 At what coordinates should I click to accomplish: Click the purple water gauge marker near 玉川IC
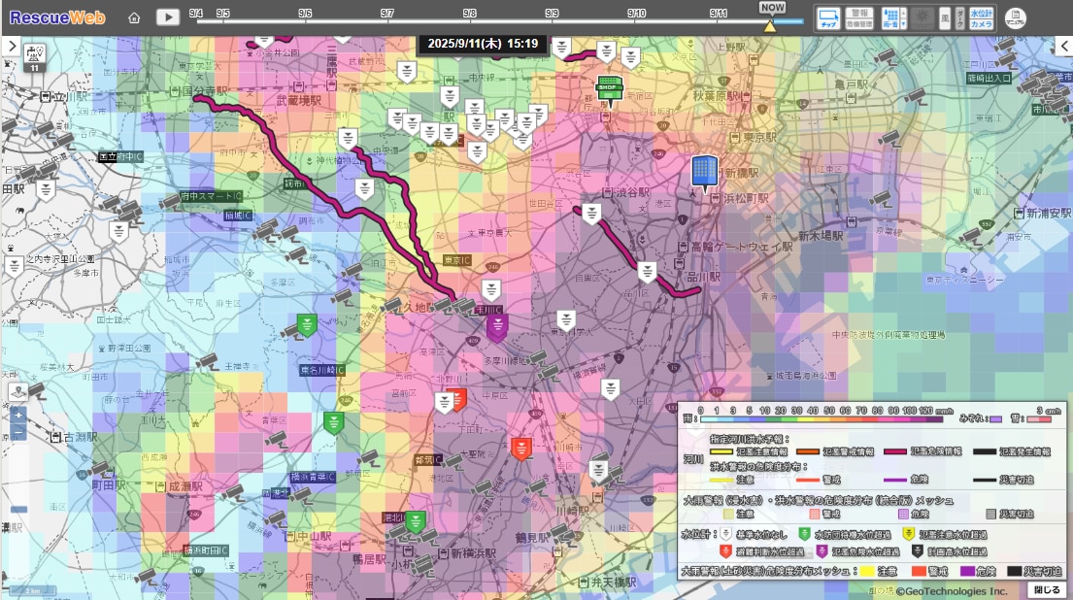(x=497, y=326)
